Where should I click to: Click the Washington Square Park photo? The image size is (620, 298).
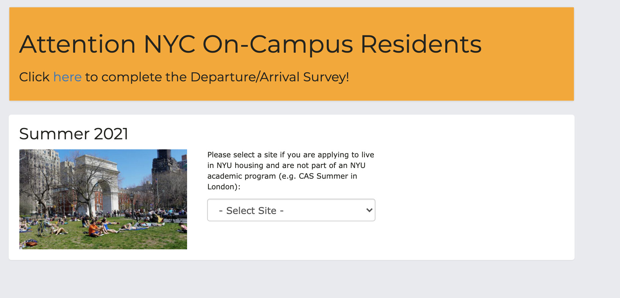103,199
